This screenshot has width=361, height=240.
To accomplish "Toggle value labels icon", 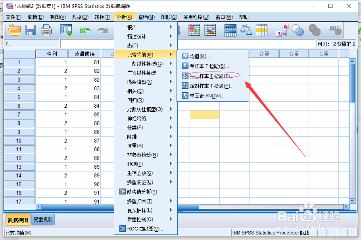I will (x=282, y=30).
